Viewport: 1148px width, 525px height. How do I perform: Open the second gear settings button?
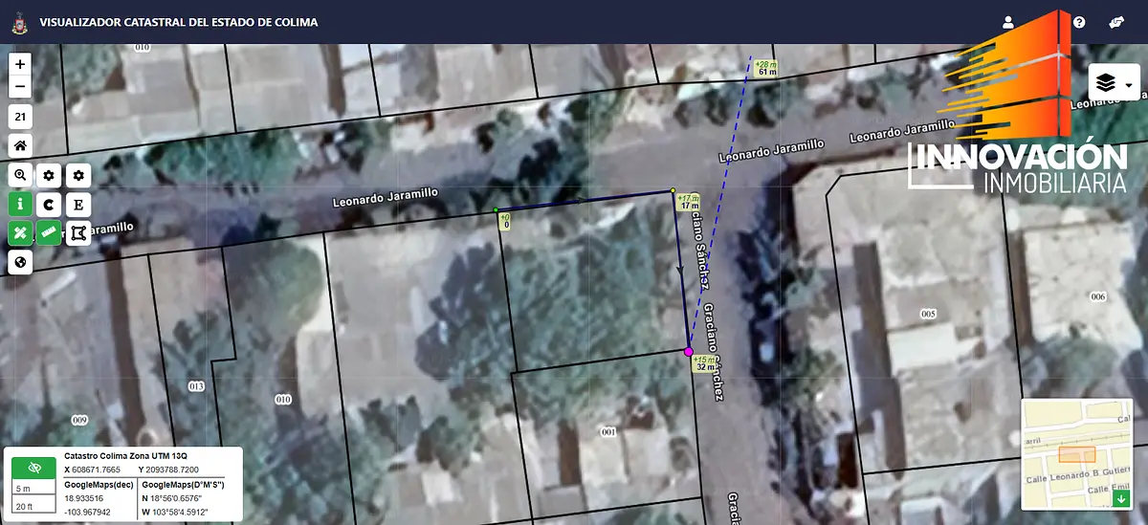click(78, 175)
